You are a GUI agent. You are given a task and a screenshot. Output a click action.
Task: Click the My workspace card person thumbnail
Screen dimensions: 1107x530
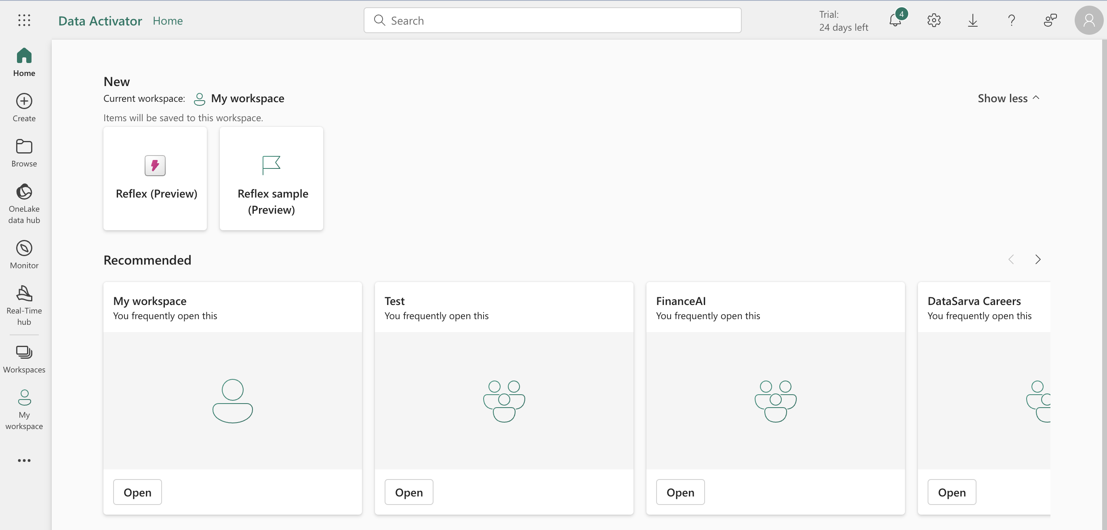point(232,401)
